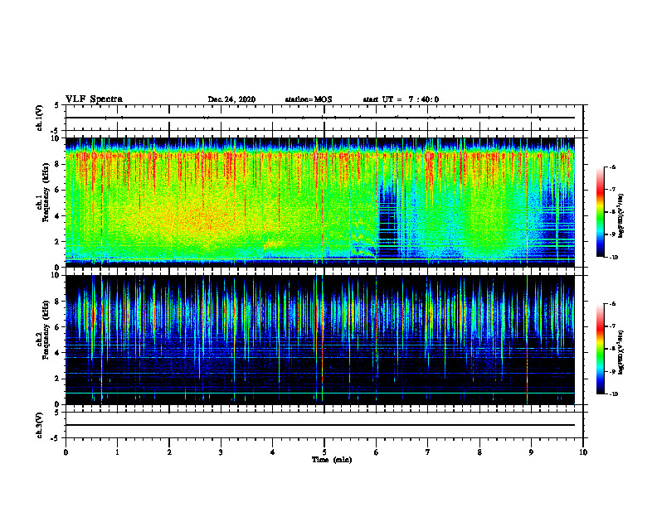The width and height of the screenshot is (657, 507).
Task: Click time axis tick label "2"
Action: [169, 452]
